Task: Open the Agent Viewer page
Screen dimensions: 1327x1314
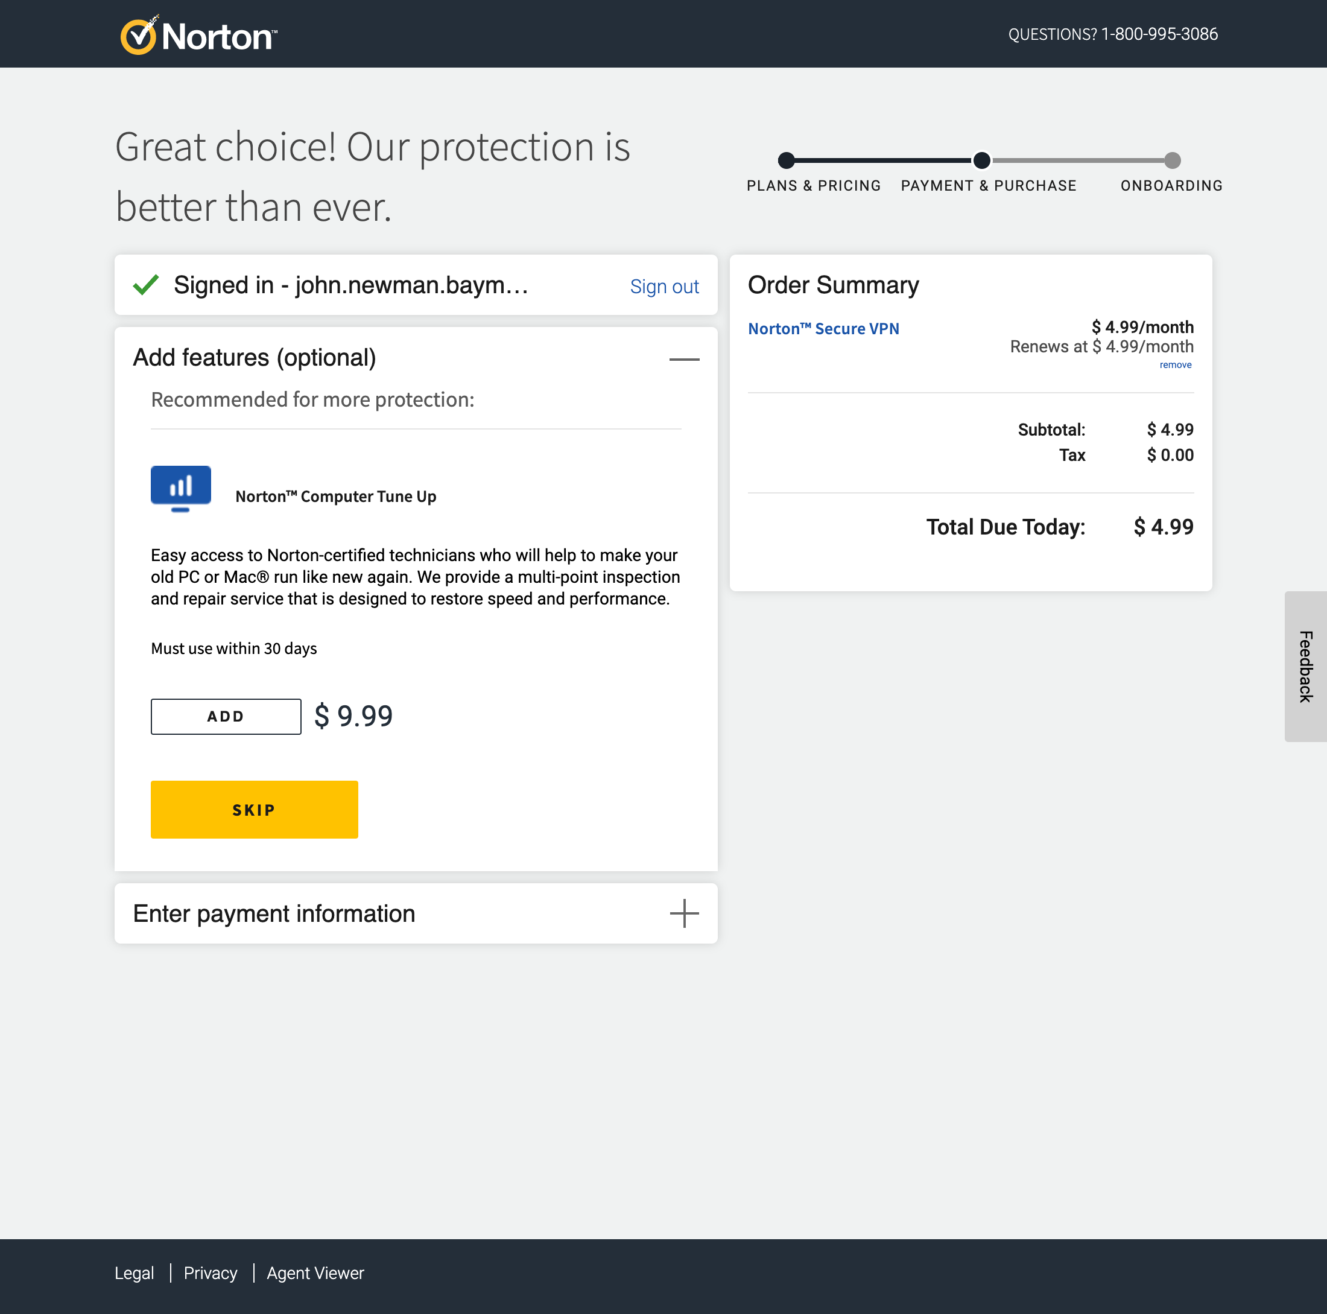Action: [x=315, y=1273]
